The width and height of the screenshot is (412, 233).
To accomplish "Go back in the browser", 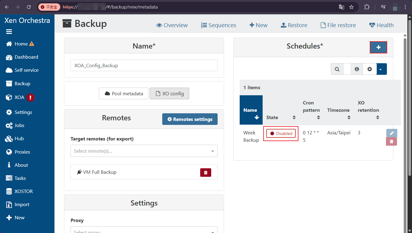I will (7, 7).
